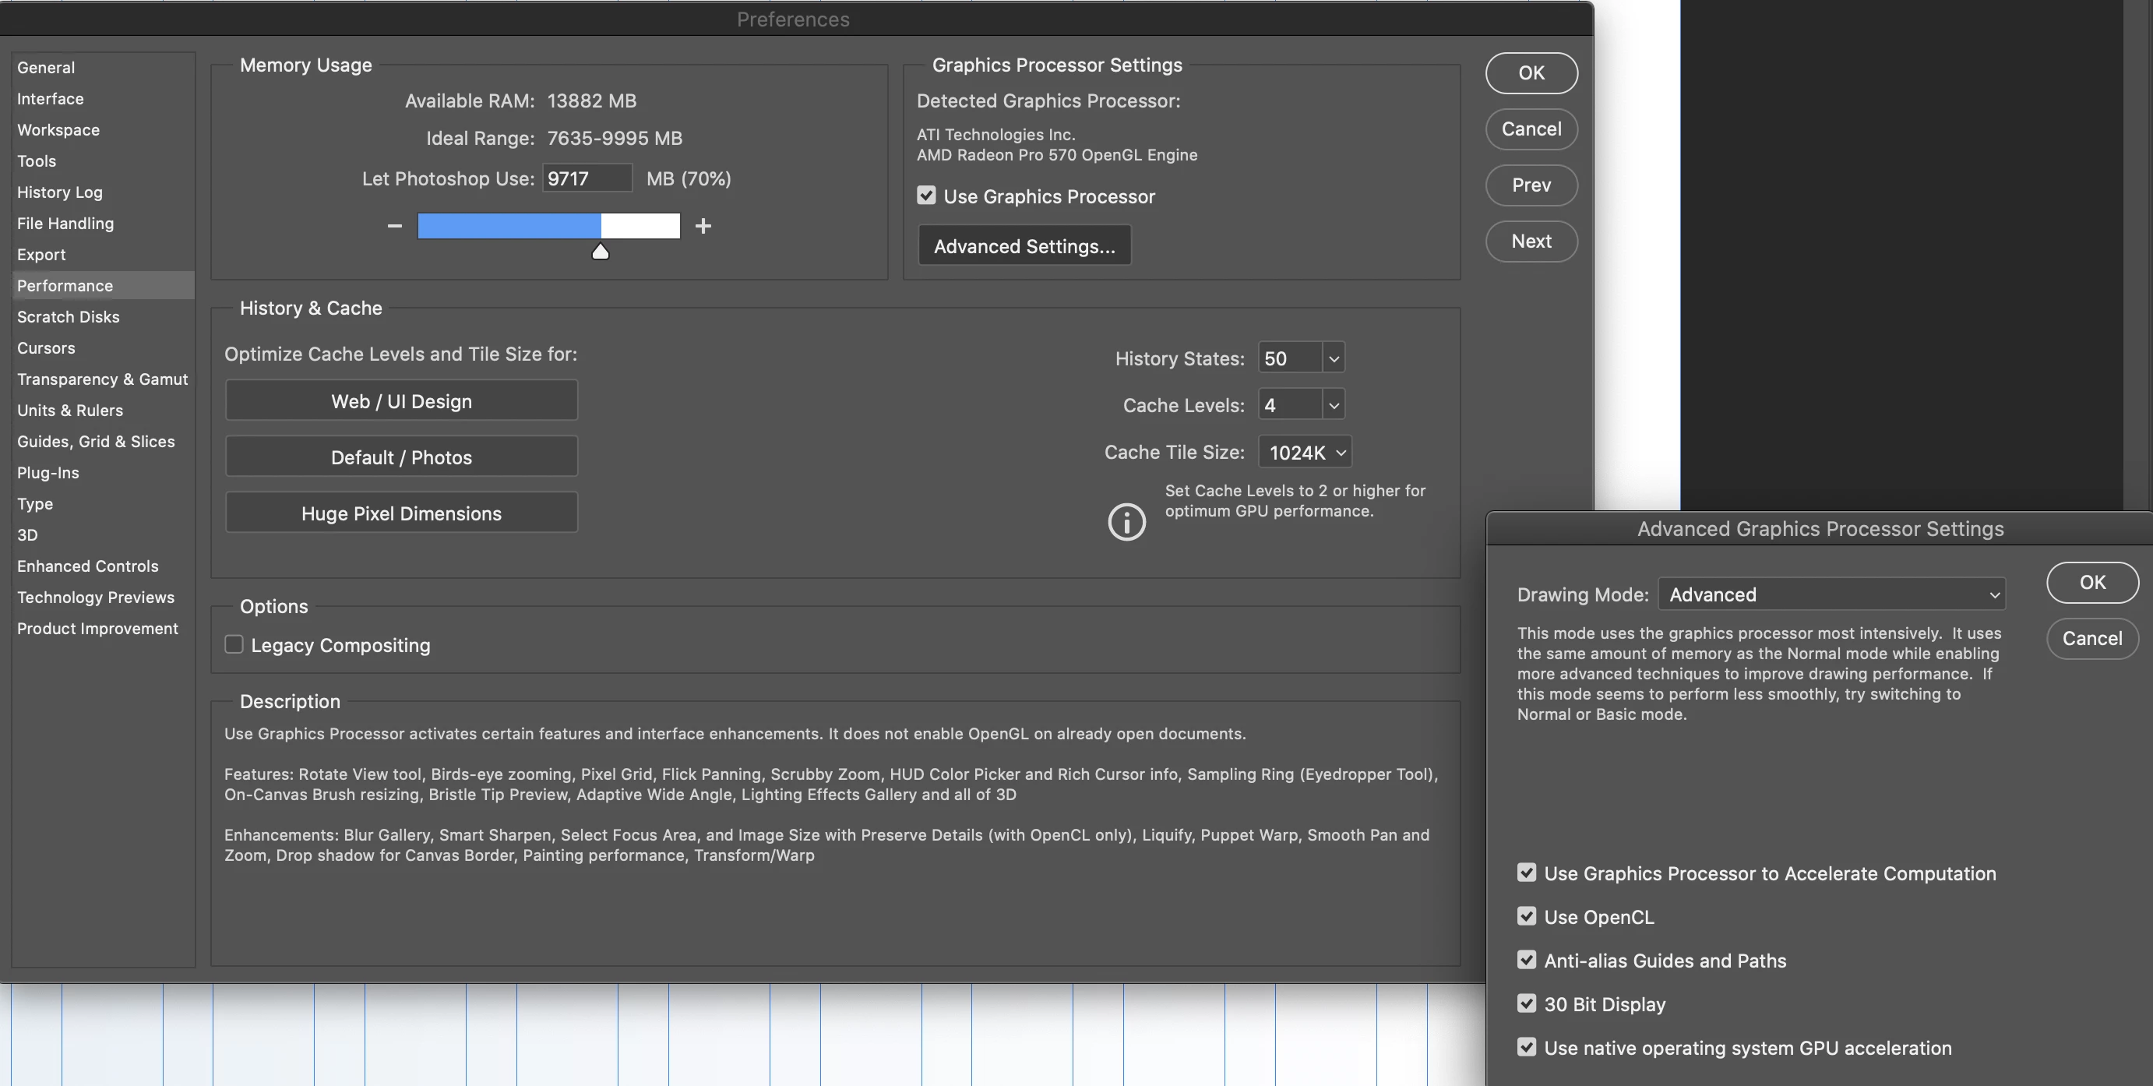This screenshot has height=1086, width=2153.
Task: Click the minus icon to decrease memory
Action: [x=394, y=226]
